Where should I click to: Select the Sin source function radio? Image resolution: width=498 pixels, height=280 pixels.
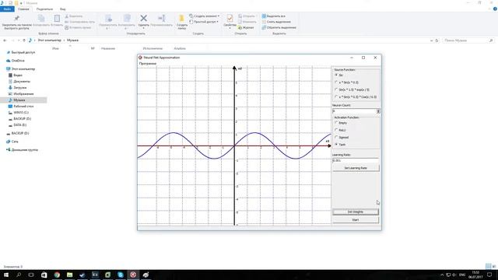click(x=336, y=75)
